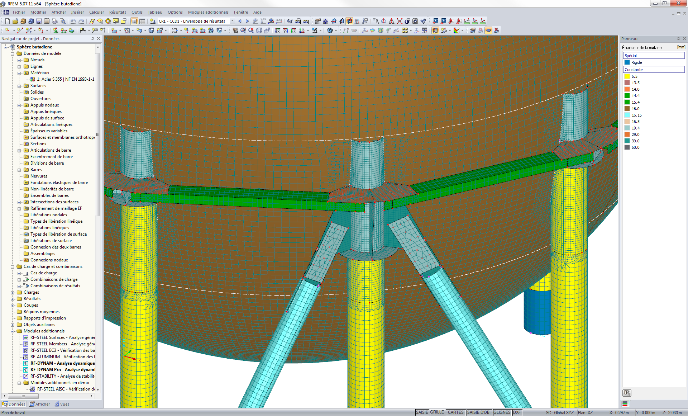Toggle the control panel display icon
The image size is (688, 416).
point(435,30)
